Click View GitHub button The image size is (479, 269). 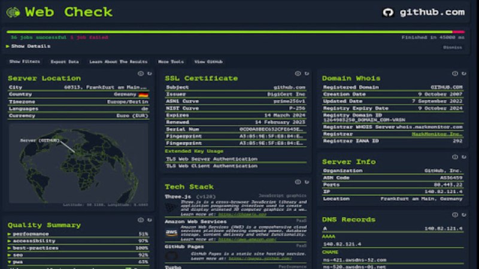pos(208,62)
